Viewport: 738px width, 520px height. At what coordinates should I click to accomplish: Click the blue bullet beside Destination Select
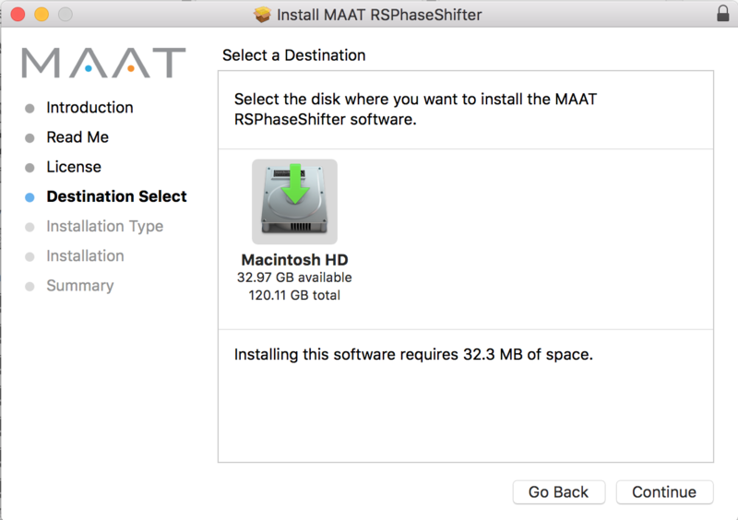[30, 197]
